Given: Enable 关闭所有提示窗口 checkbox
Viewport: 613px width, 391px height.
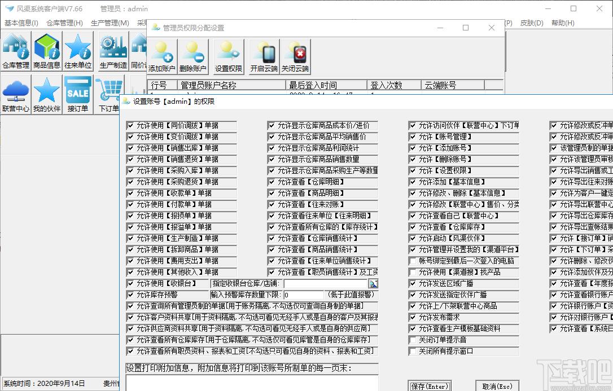Looking at the screenshot, I should click(x=413, y=352).
